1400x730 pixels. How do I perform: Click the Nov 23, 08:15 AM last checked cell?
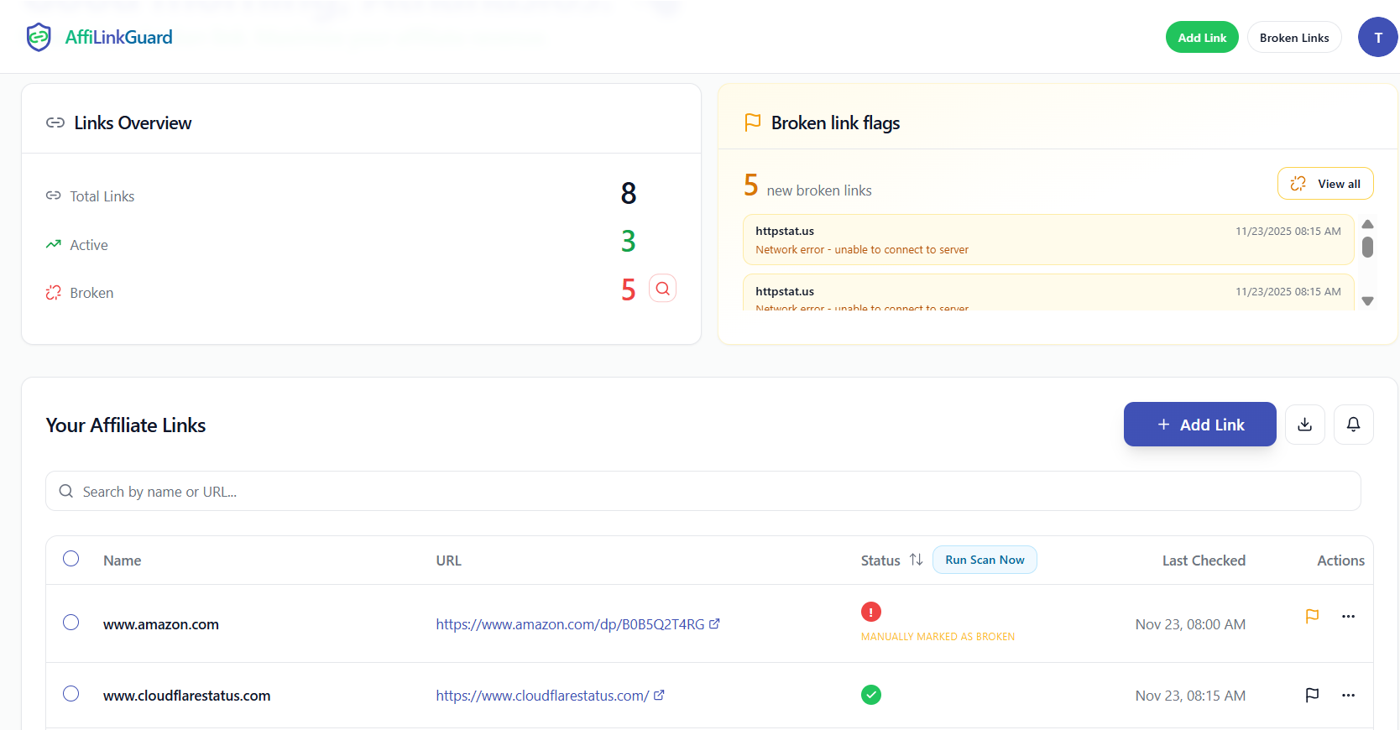point(1190,696)
